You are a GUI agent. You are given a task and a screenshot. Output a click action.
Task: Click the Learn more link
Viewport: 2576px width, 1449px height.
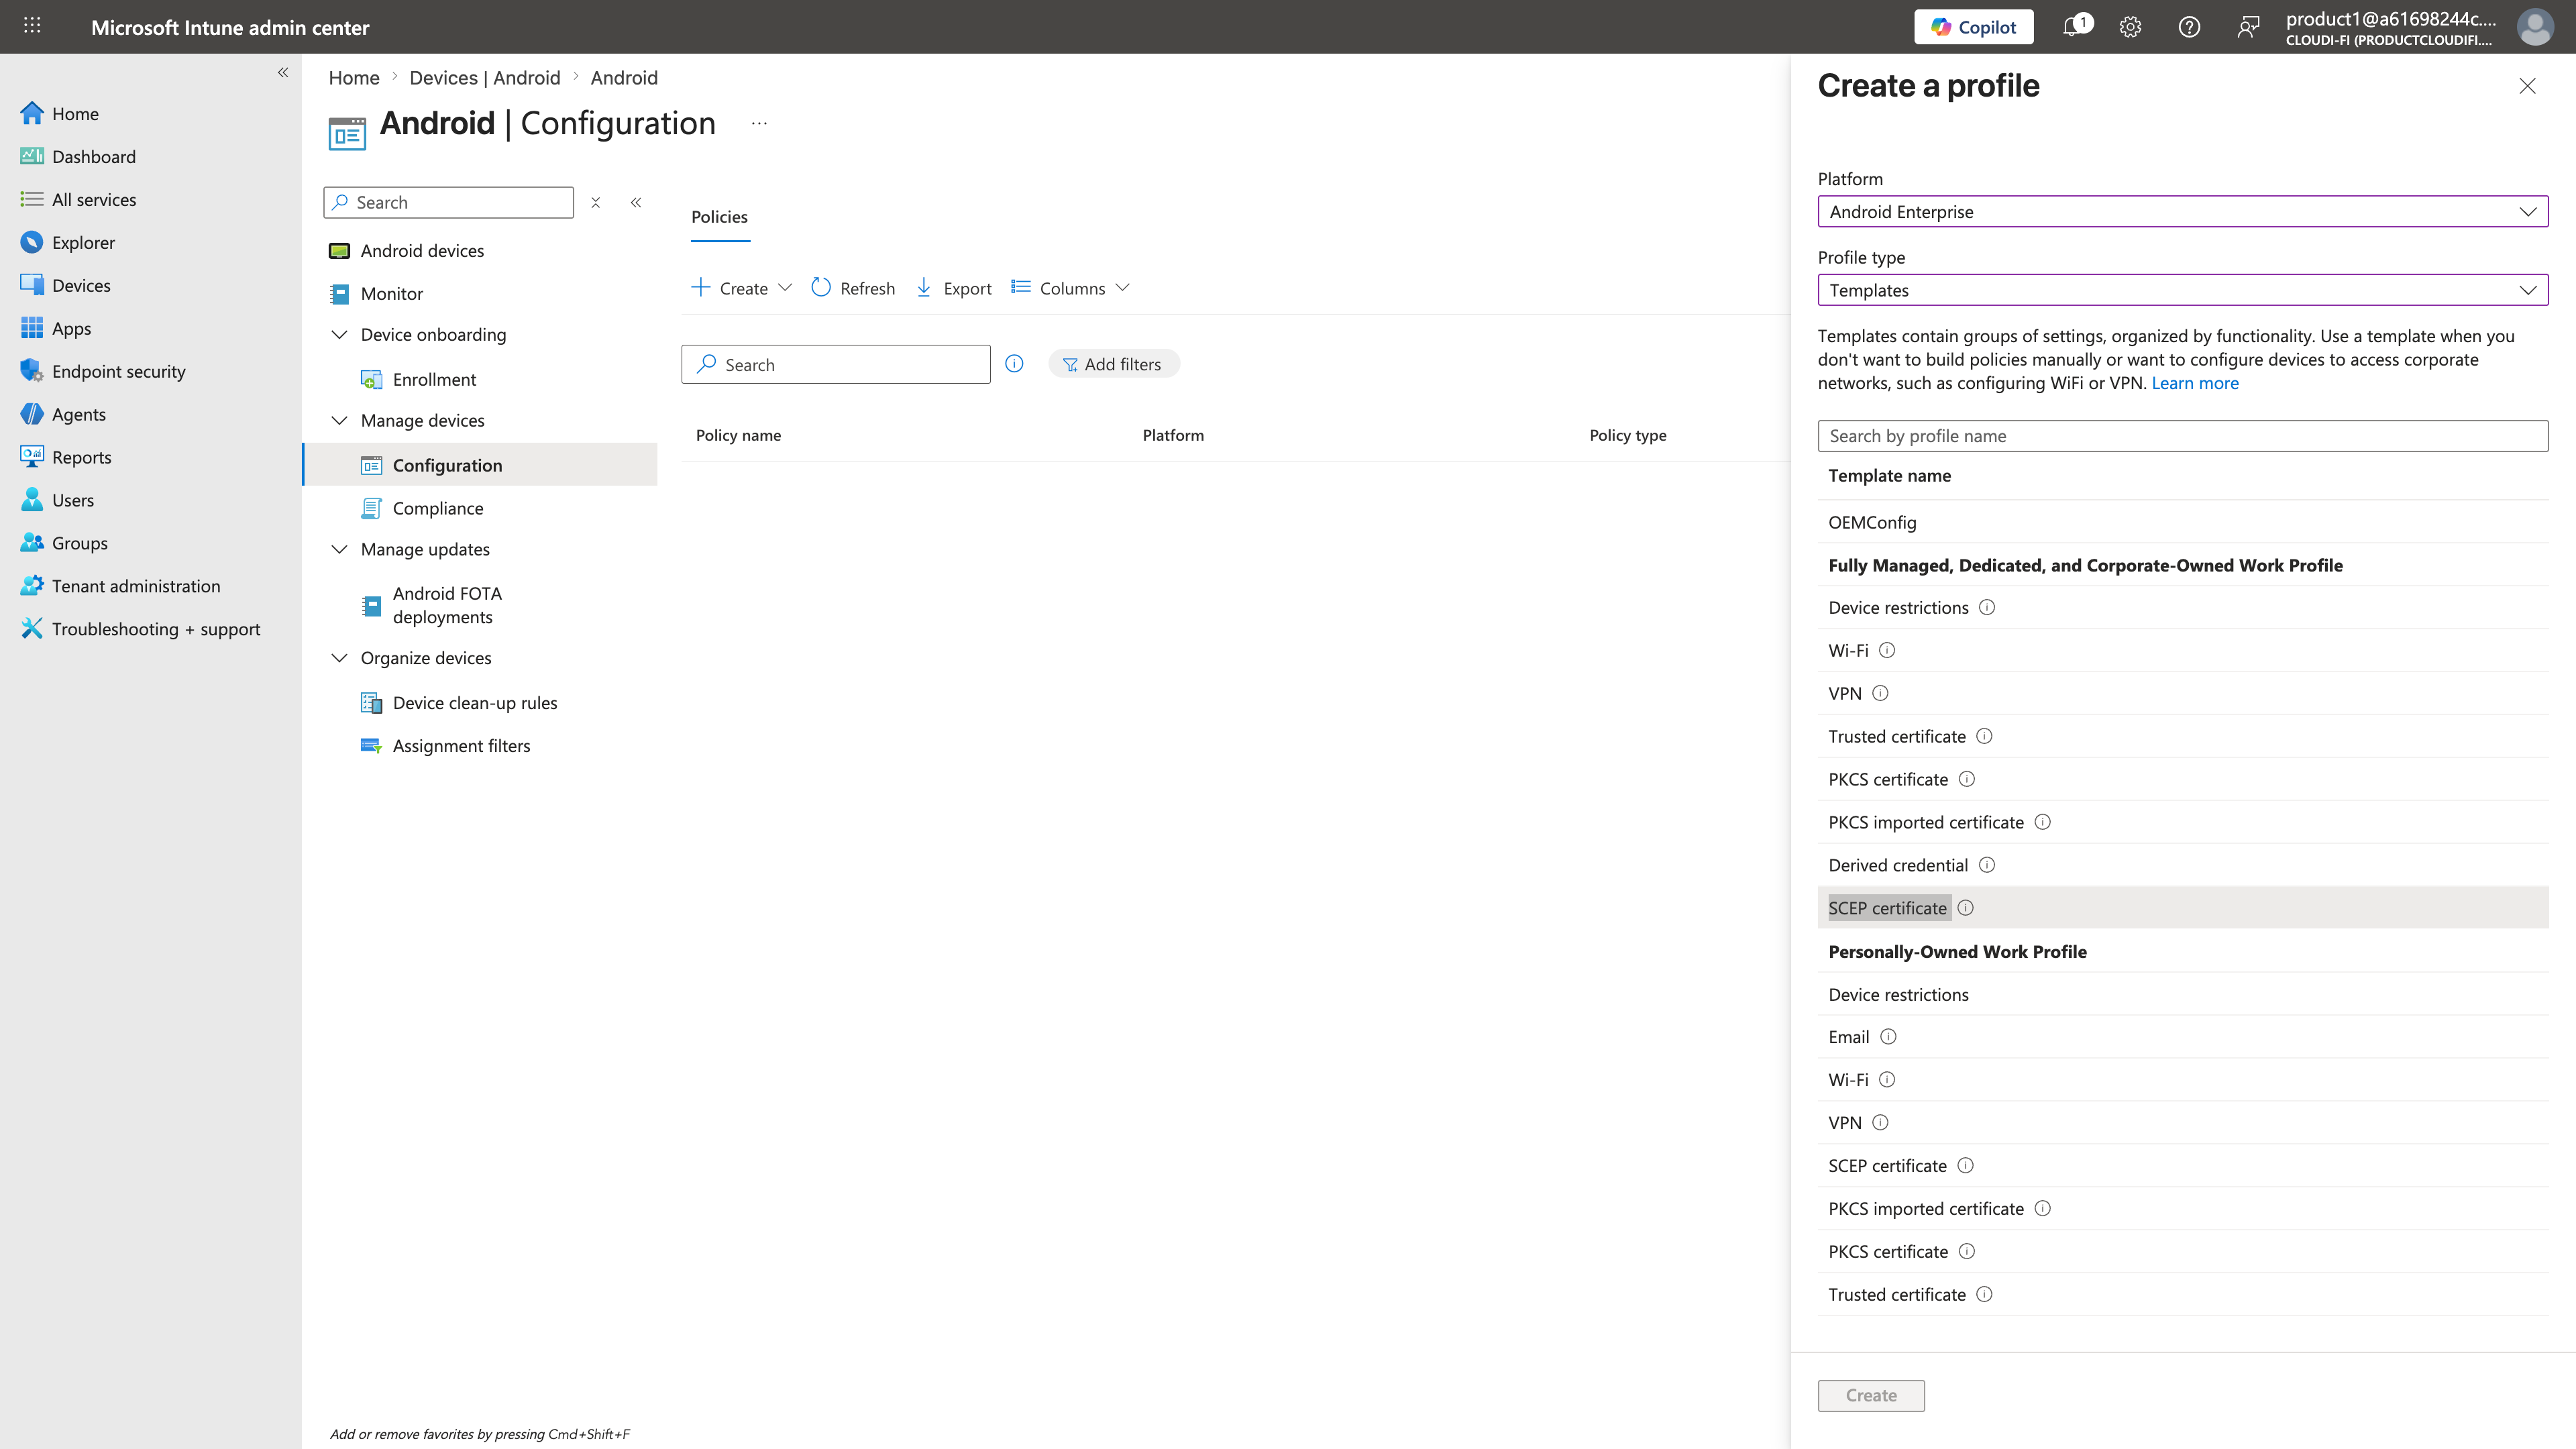(x=2194, y=384)
